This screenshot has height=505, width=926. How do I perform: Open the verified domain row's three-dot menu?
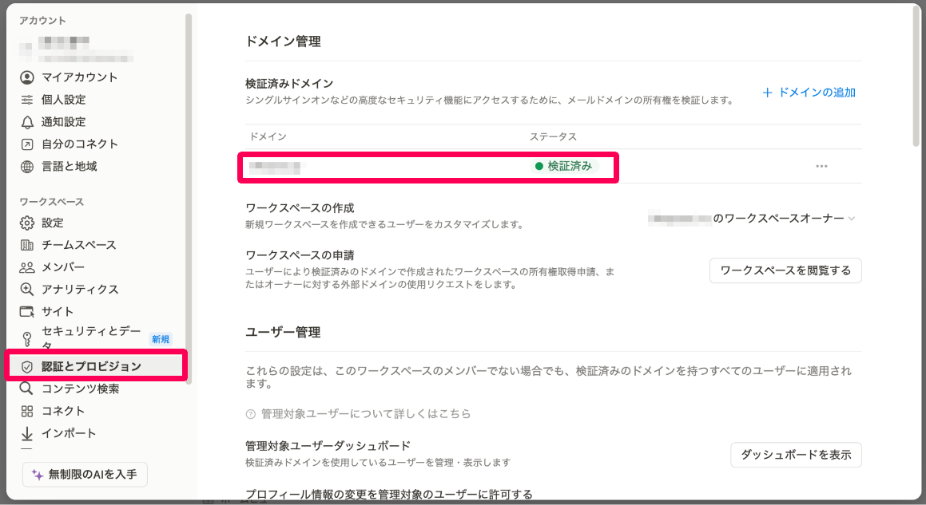pyautogui.click(x=821, y=167)
